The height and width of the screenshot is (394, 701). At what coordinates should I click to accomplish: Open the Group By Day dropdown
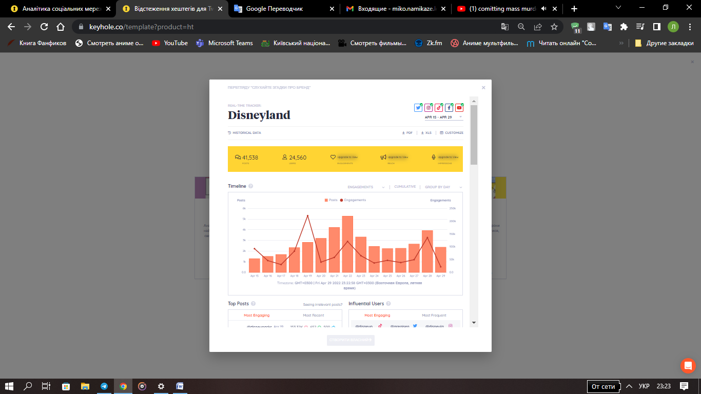[x=443, y=187]
